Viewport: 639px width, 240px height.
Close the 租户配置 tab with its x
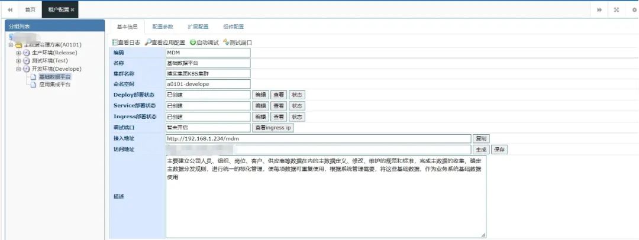click(72, 10)
